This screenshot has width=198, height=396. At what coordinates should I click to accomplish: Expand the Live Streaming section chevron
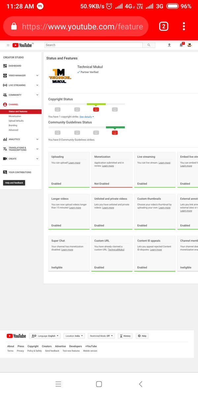(37, 85)
